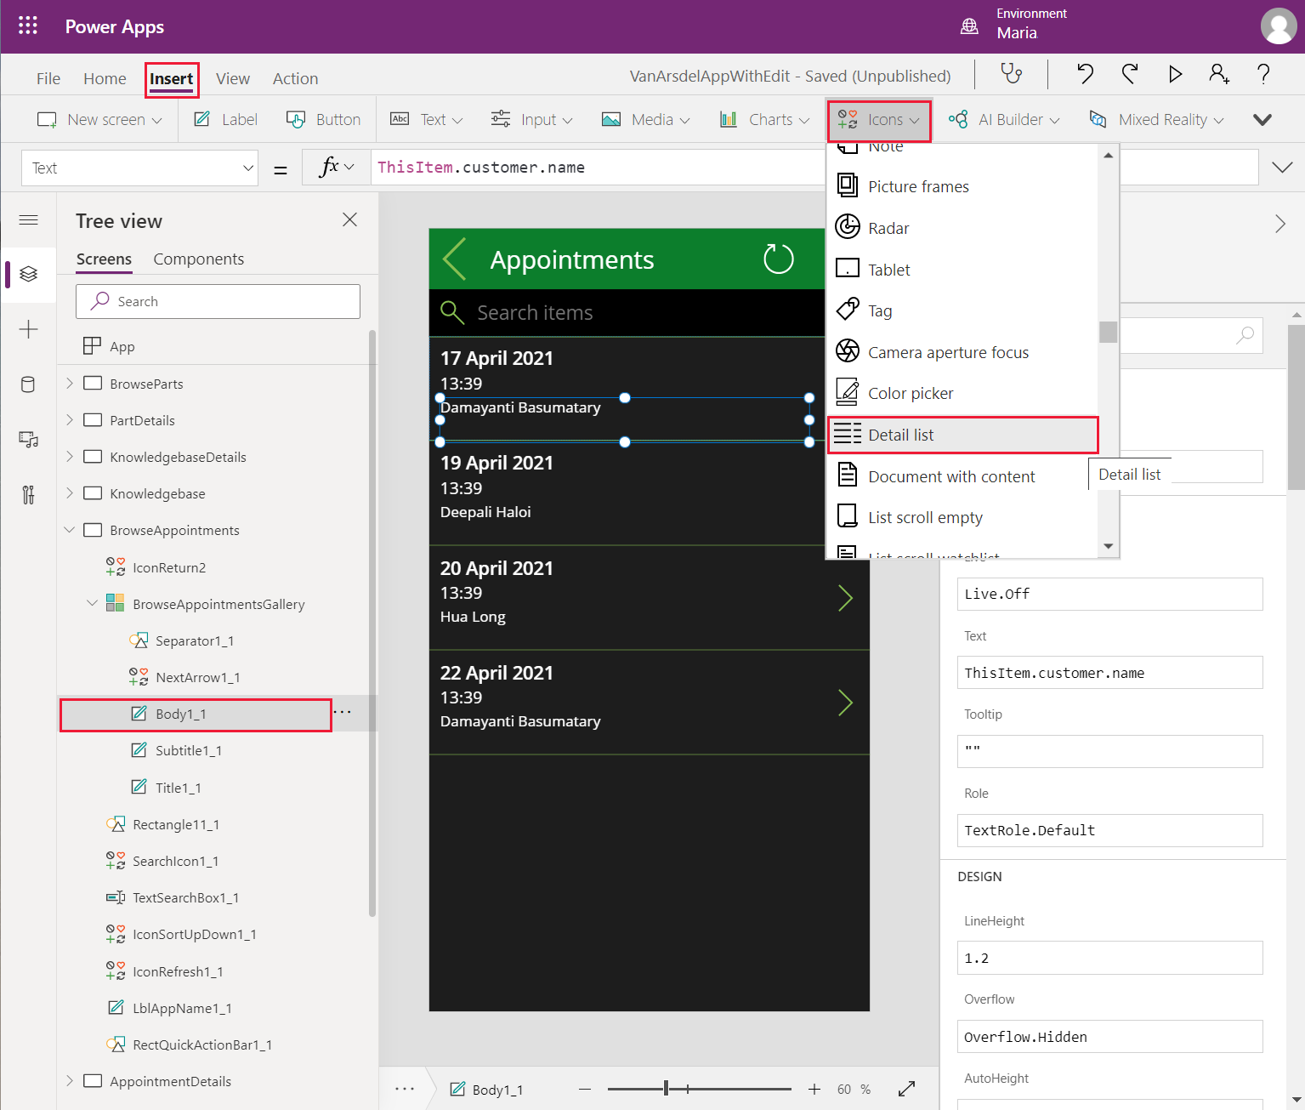Click the Overflow.Hidden property field
This screenshot has width=1305, height=1110.
(1109, 1037)
